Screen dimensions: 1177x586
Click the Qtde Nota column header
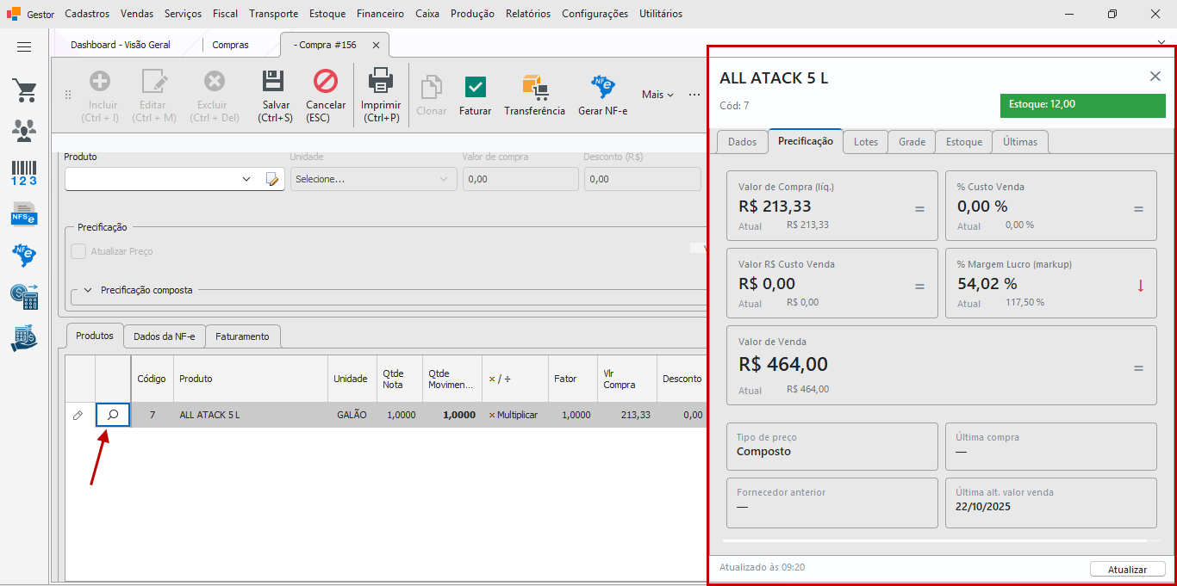399,379
